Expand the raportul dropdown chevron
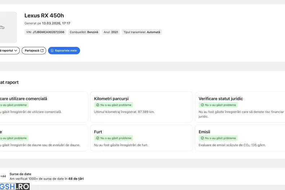The image size is (285, 190). pos(16,51)
